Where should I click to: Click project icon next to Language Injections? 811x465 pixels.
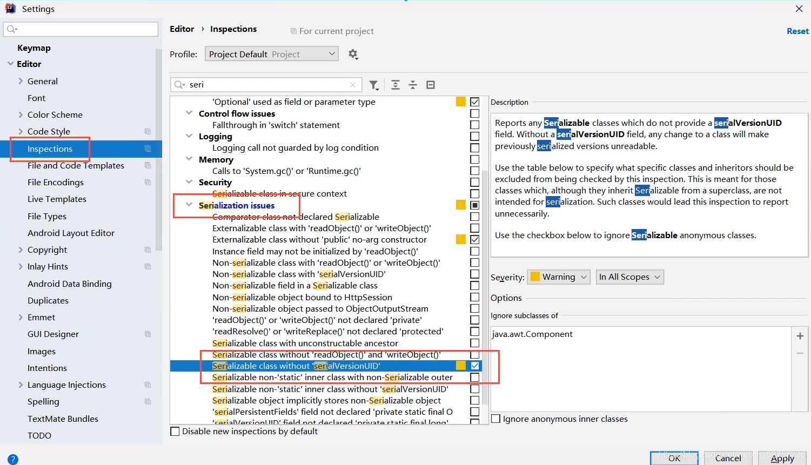[148, 385]
